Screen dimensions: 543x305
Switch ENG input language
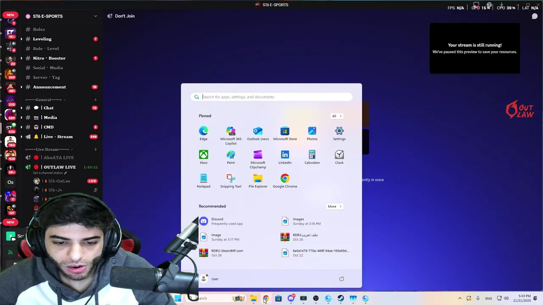click(x=489, y=299)
